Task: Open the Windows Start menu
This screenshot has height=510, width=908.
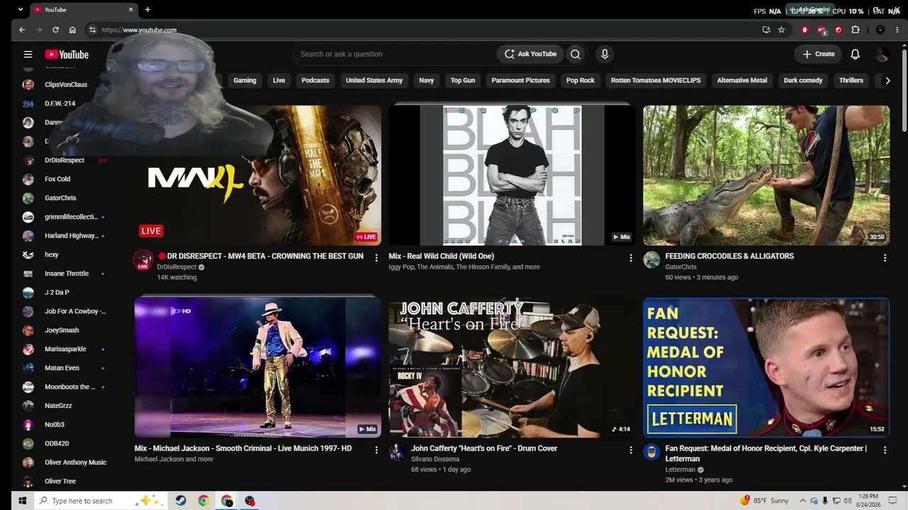Action: 22,501
